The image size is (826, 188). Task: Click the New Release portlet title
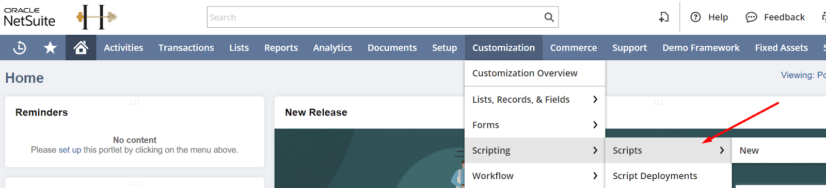tap(316, 112)
